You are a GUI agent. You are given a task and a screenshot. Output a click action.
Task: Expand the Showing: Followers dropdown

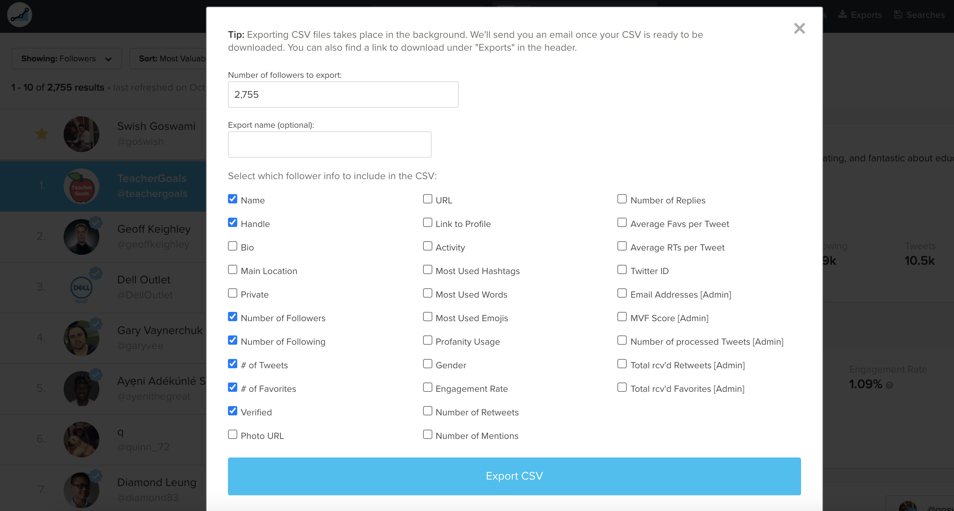67,59
